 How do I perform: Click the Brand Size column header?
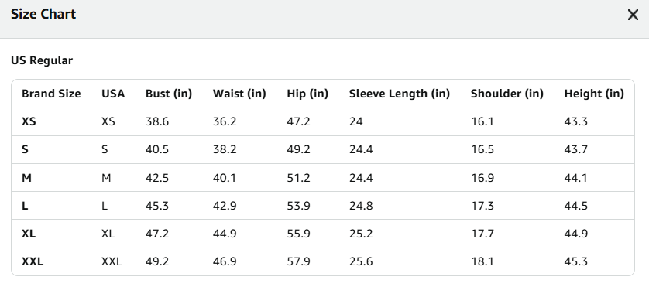[51, 94]
